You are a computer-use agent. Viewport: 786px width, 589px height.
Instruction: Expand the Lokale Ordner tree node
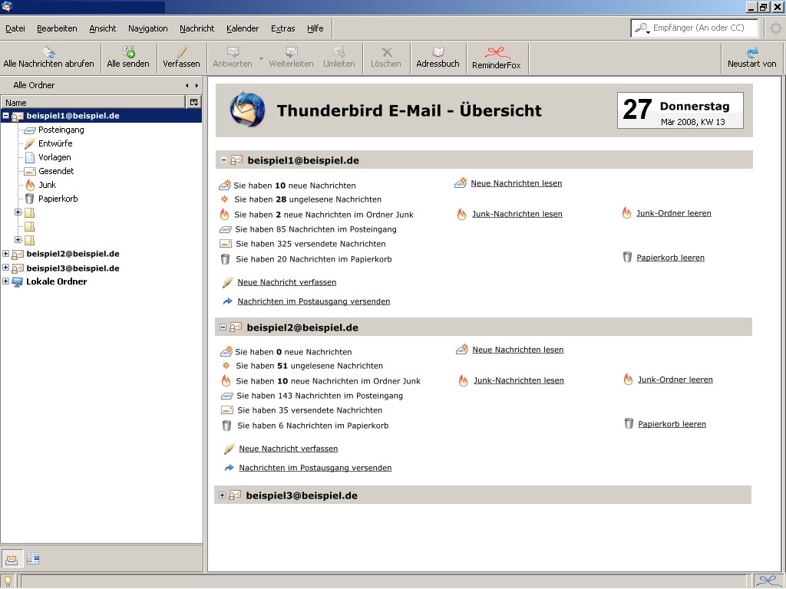coord(6,281)
